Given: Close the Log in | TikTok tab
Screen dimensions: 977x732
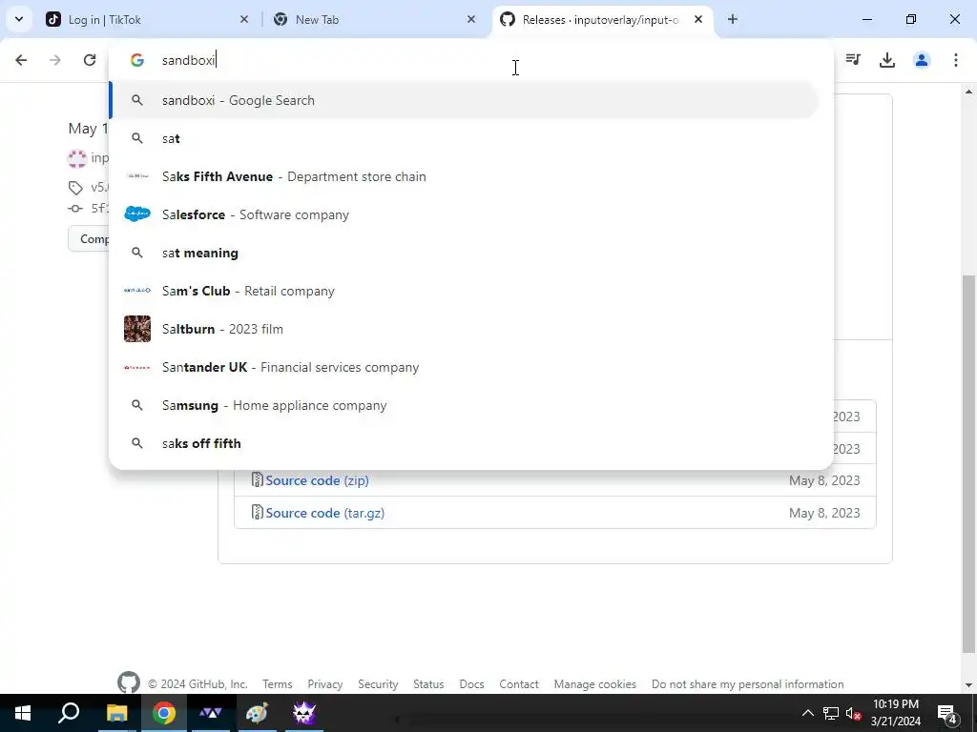Looking at the screenshot, I should point(244,20).
